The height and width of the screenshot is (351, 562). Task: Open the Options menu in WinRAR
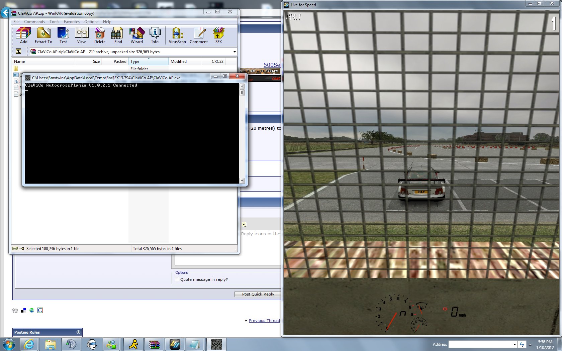[x=91, y=22]
